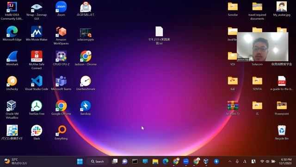This screenshot has height=167, width=296.
Task: Select the My_avatar.jpg image file
Action: 282,6
